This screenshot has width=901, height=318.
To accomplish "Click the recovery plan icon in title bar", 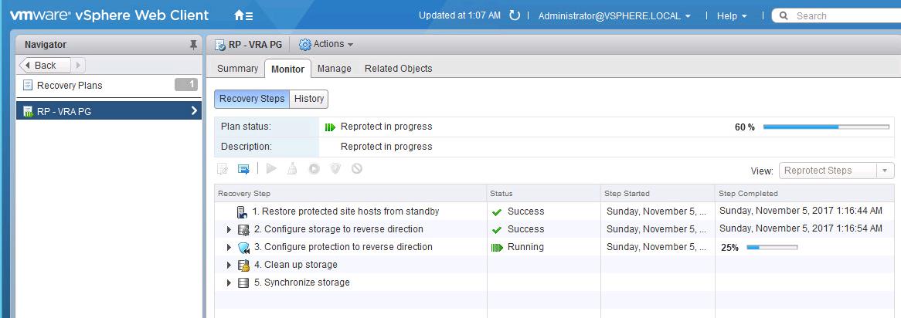I will pos(219,45).
